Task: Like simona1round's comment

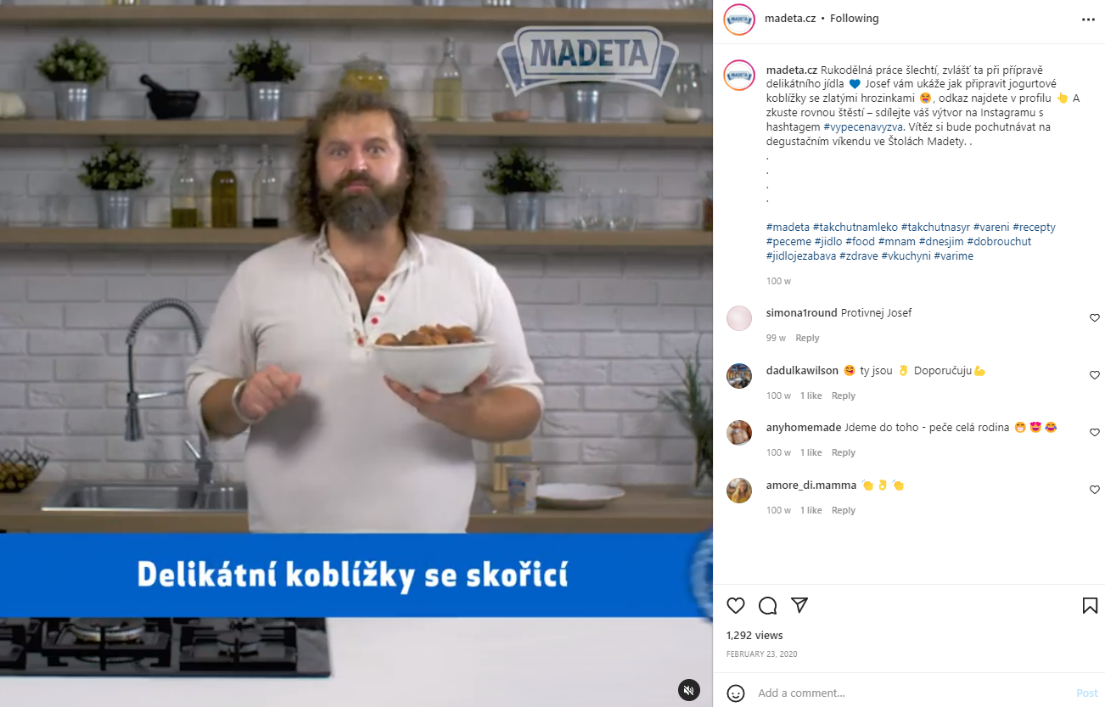Action: pos(1094,318)
